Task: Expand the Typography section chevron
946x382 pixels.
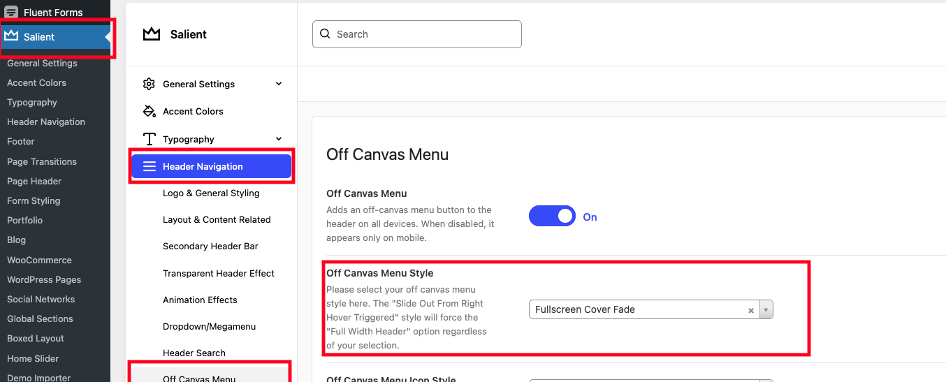Action: pos(279,139)
